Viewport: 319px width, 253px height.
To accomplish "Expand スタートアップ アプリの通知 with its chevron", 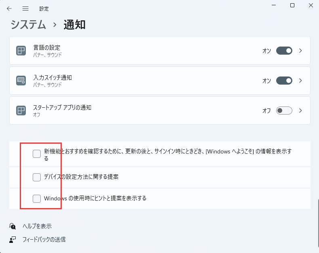I will tap(300, 111).
